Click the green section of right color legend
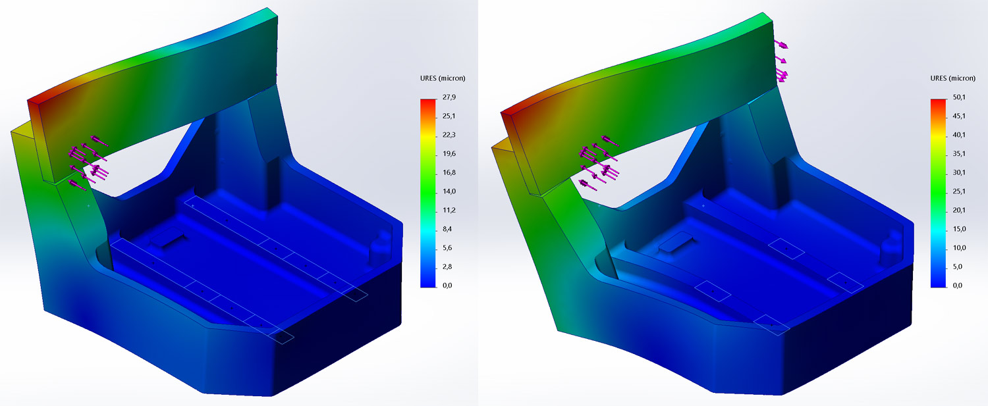The height and width of the screenshot is (406, 988). pyautogui.click(x=939, y=192)
